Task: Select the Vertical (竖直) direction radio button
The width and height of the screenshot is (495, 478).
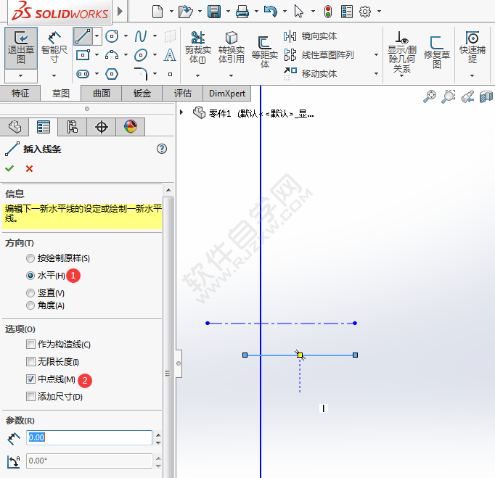Action: click(x=30, y=293)
